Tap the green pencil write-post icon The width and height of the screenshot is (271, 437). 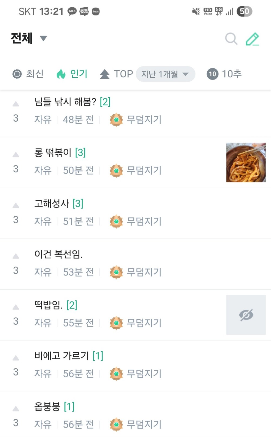tap(252, 39)
